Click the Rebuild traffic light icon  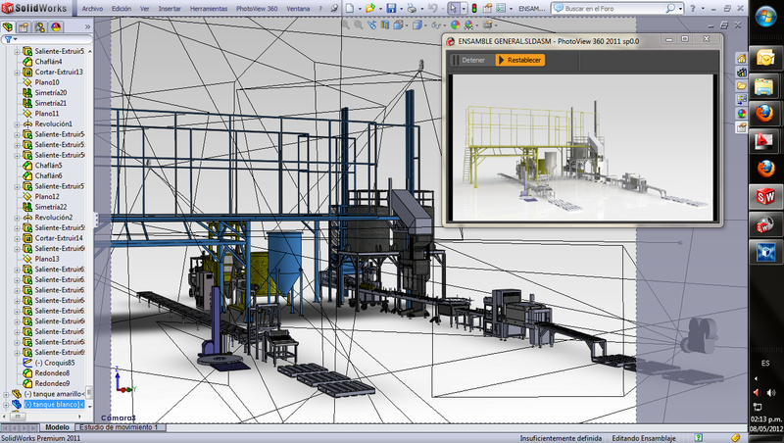coord(475,8)
